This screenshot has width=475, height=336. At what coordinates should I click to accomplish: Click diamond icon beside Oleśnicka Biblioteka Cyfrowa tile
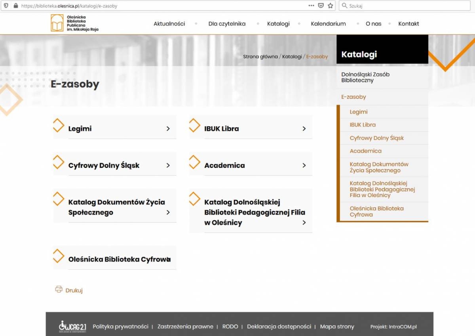coord(58,256)
